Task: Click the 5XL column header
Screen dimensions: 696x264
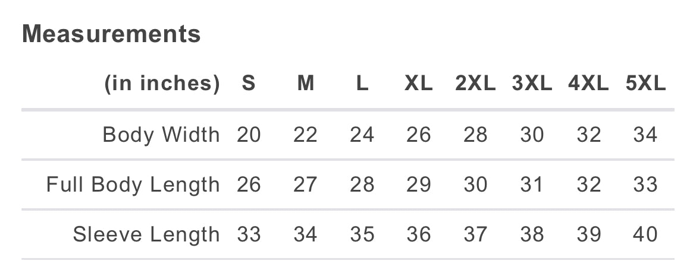Action: coord(645,83)
